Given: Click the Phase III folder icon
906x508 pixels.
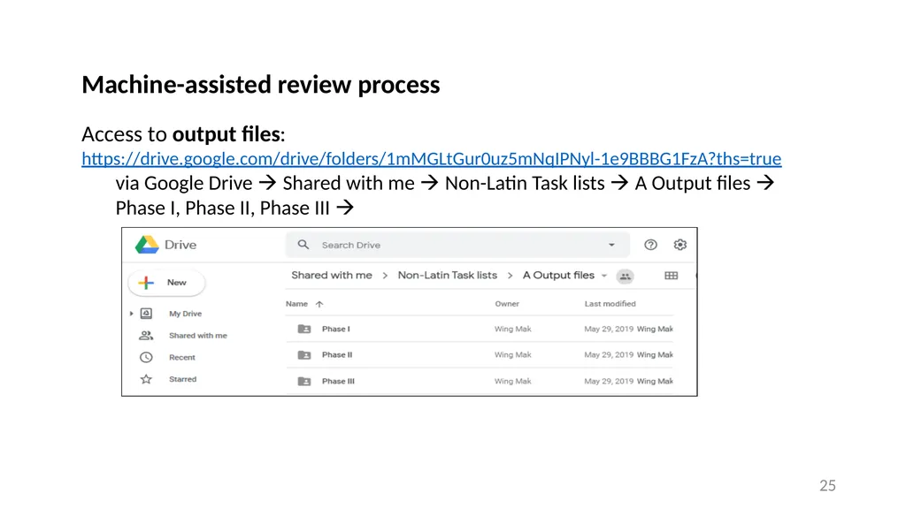Looking at the screenshot, I should coord(304,382).
